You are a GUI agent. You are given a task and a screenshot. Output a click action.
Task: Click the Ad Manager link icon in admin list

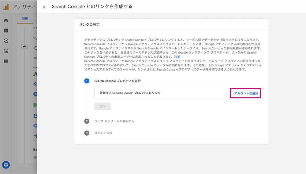(x=35, y=84)
